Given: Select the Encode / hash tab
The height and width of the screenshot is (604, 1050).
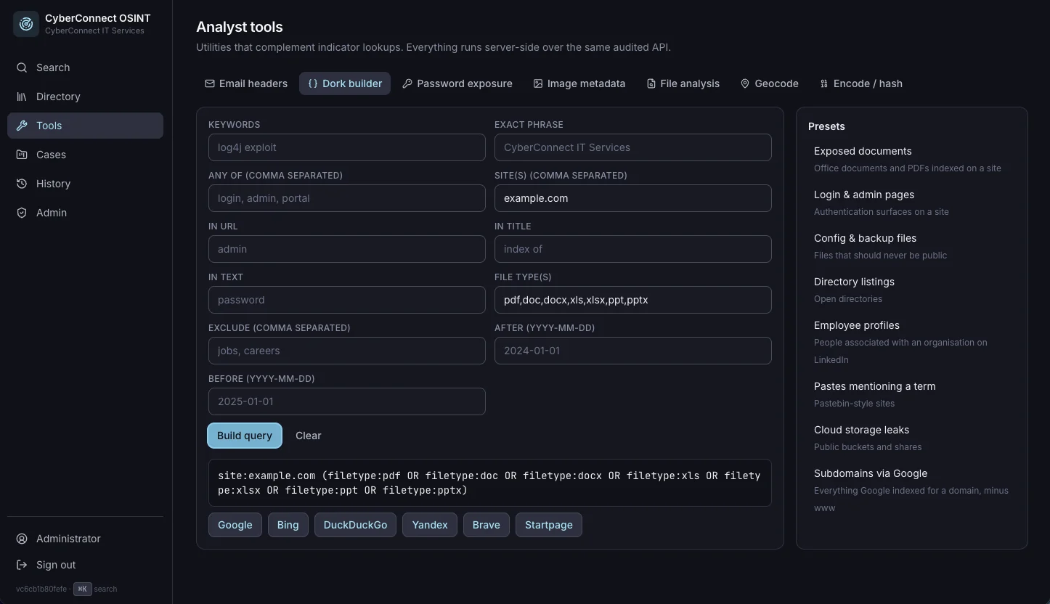Looking at the screenshot, I should 860,83.
